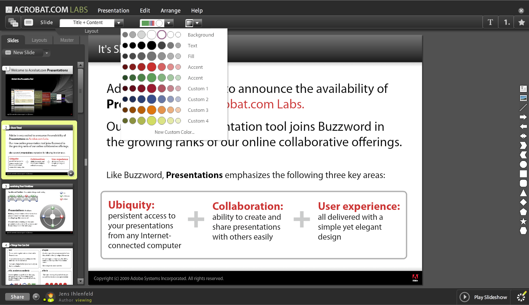Pick the red Accent color swatch
529x305 pixels.
point(151,67)
